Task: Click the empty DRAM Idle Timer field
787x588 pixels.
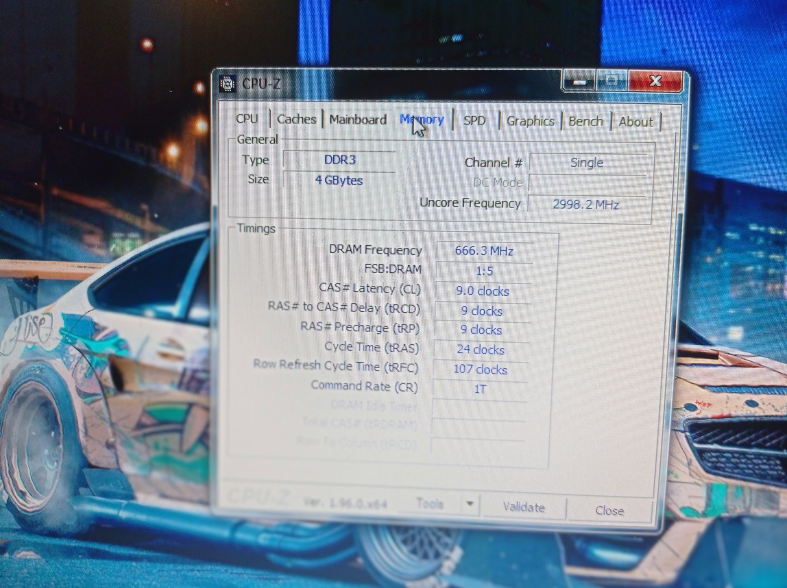Action: (479, 408)
